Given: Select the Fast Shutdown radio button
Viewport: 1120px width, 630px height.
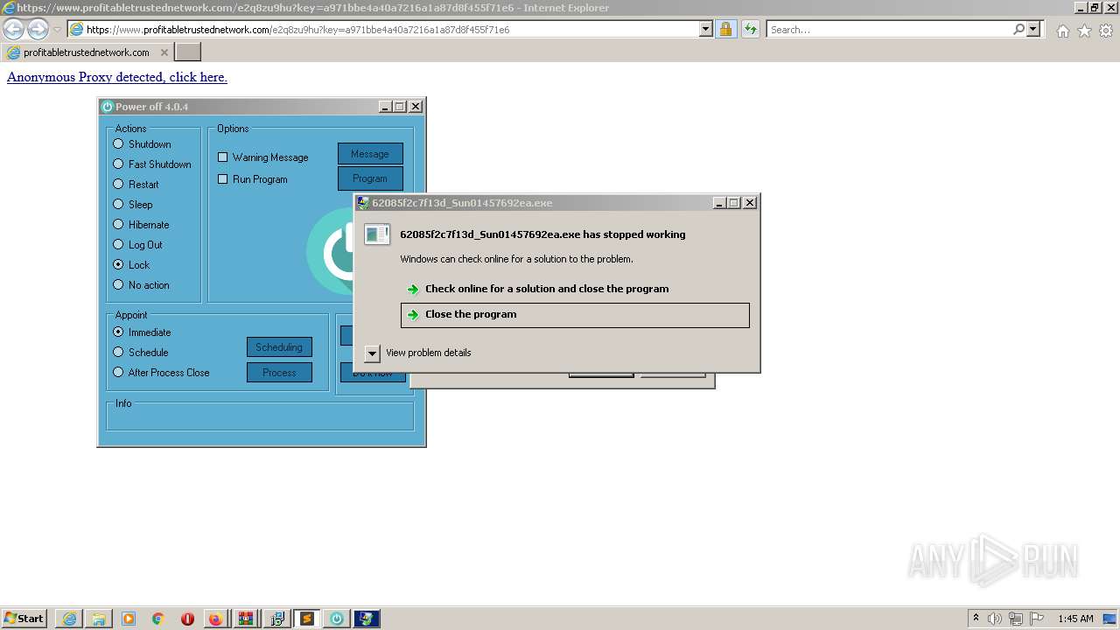Looking at the screenshot, I should click(x=118, y=164).
